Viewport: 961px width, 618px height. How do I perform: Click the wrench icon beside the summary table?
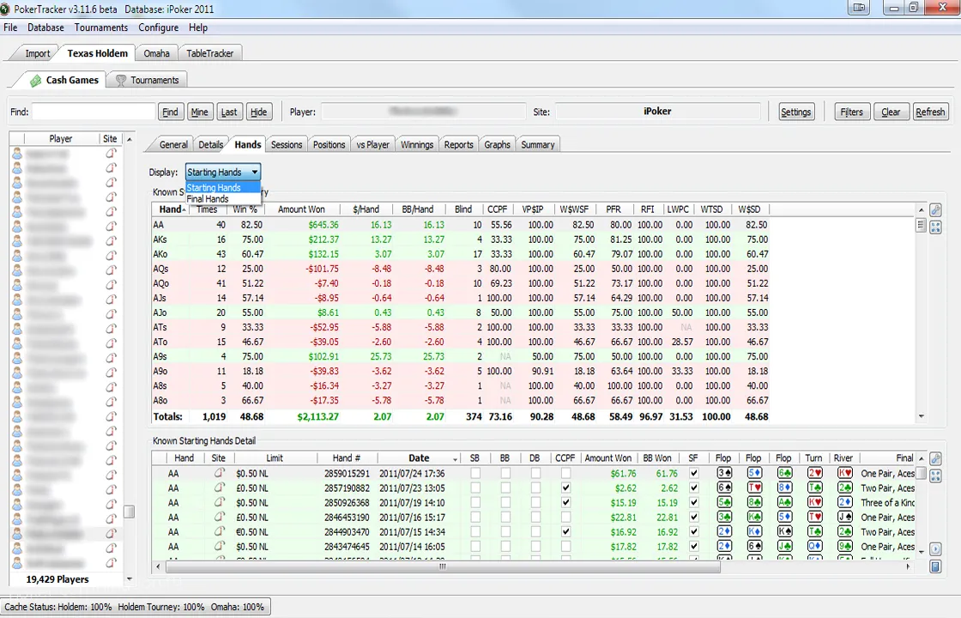click(935, 210)
